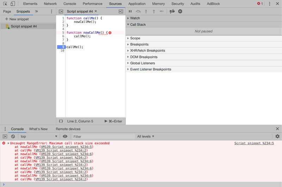Toggle pause on exceptions
The height and width of the screenshot is (187, 282).
tap(180, 11)
